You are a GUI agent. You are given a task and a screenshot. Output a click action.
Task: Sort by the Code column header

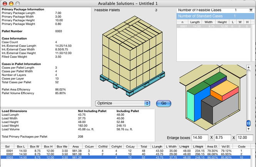pos(242,147)
